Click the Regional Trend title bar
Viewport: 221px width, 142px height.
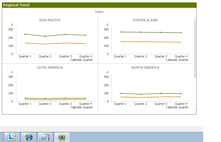[x=99, y=5]
